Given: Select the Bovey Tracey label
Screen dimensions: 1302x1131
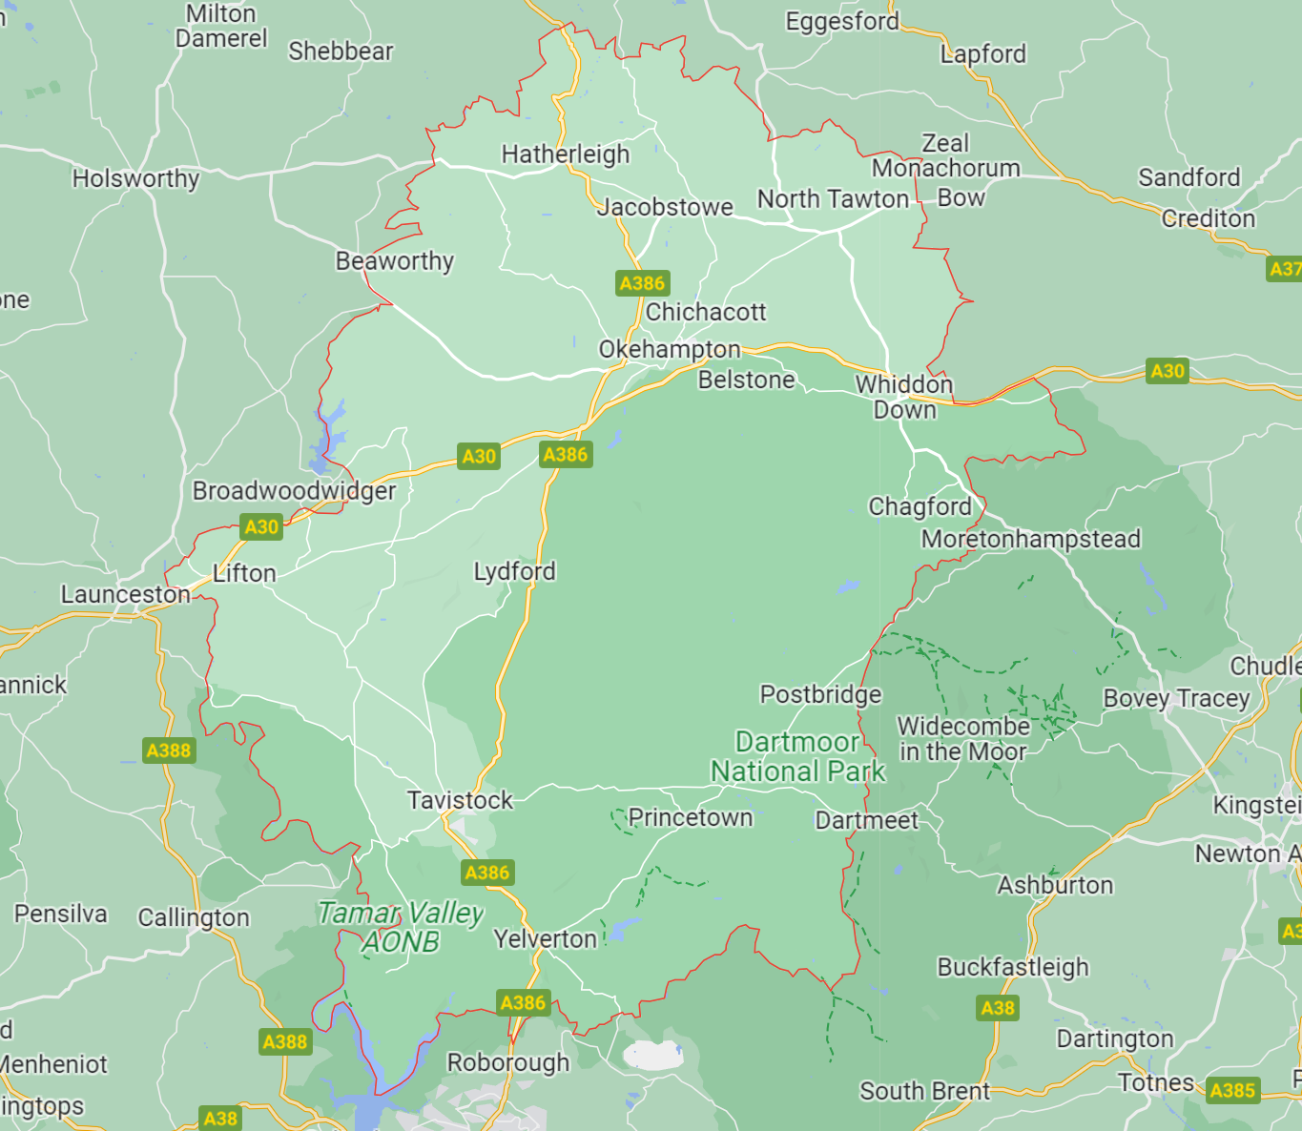Looking at the screenshot, I should click(1176, 698).
